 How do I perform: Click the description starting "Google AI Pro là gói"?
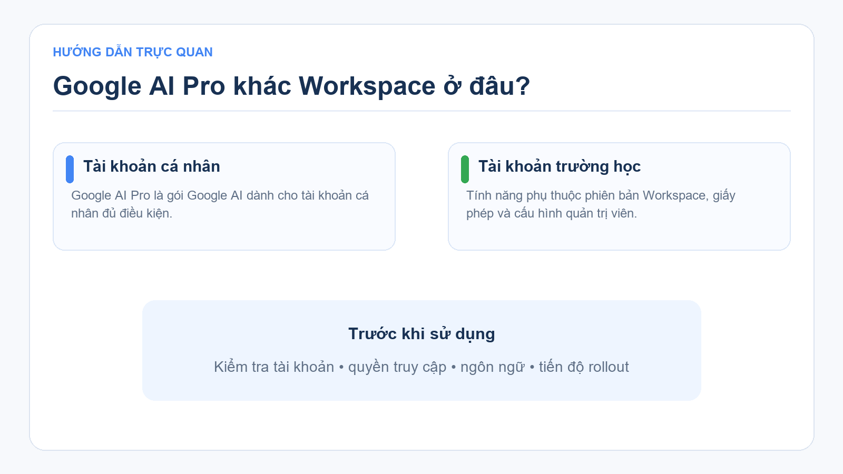(x=220, y=204)
